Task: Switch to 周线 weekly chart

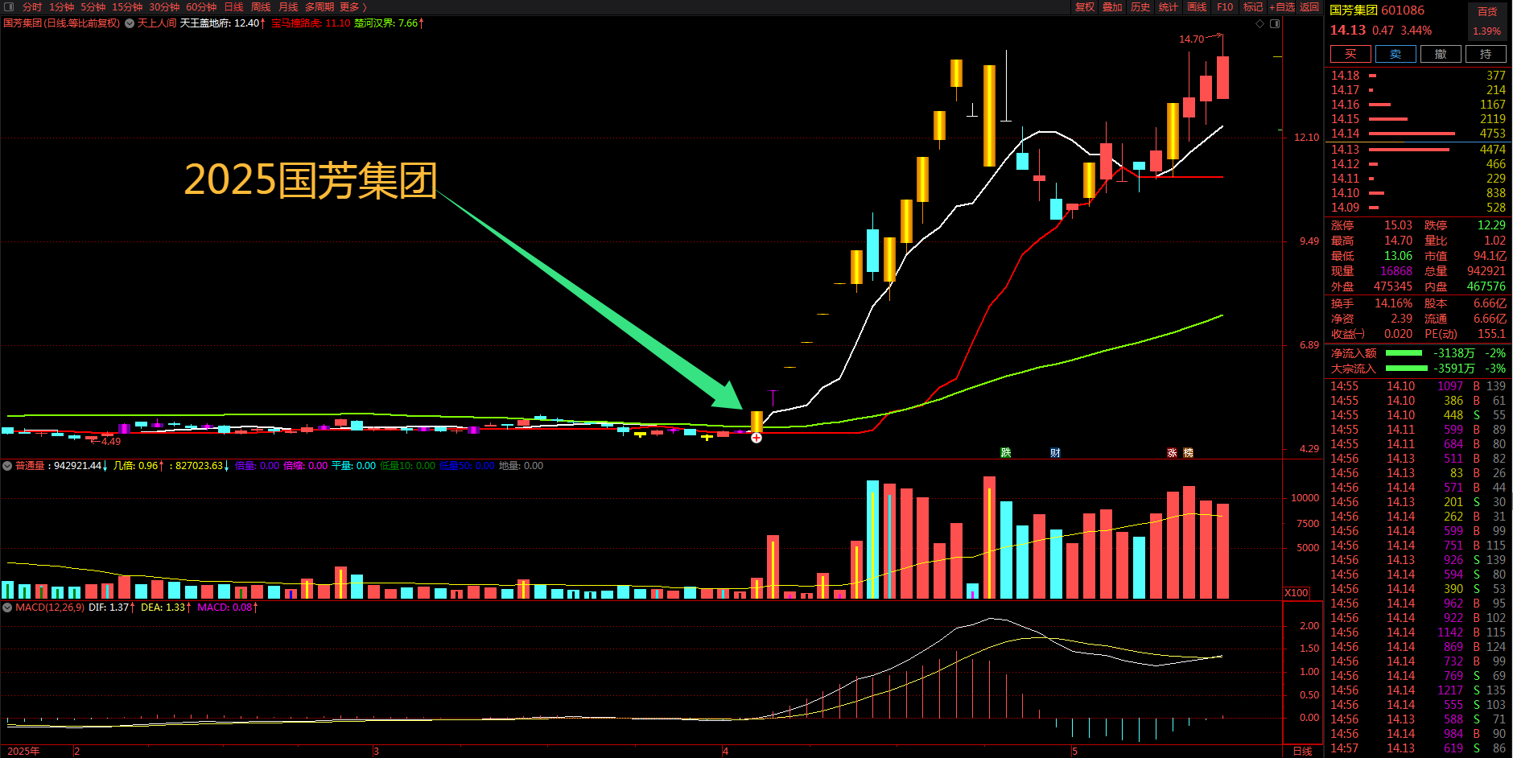Action: tap(261, 6)
